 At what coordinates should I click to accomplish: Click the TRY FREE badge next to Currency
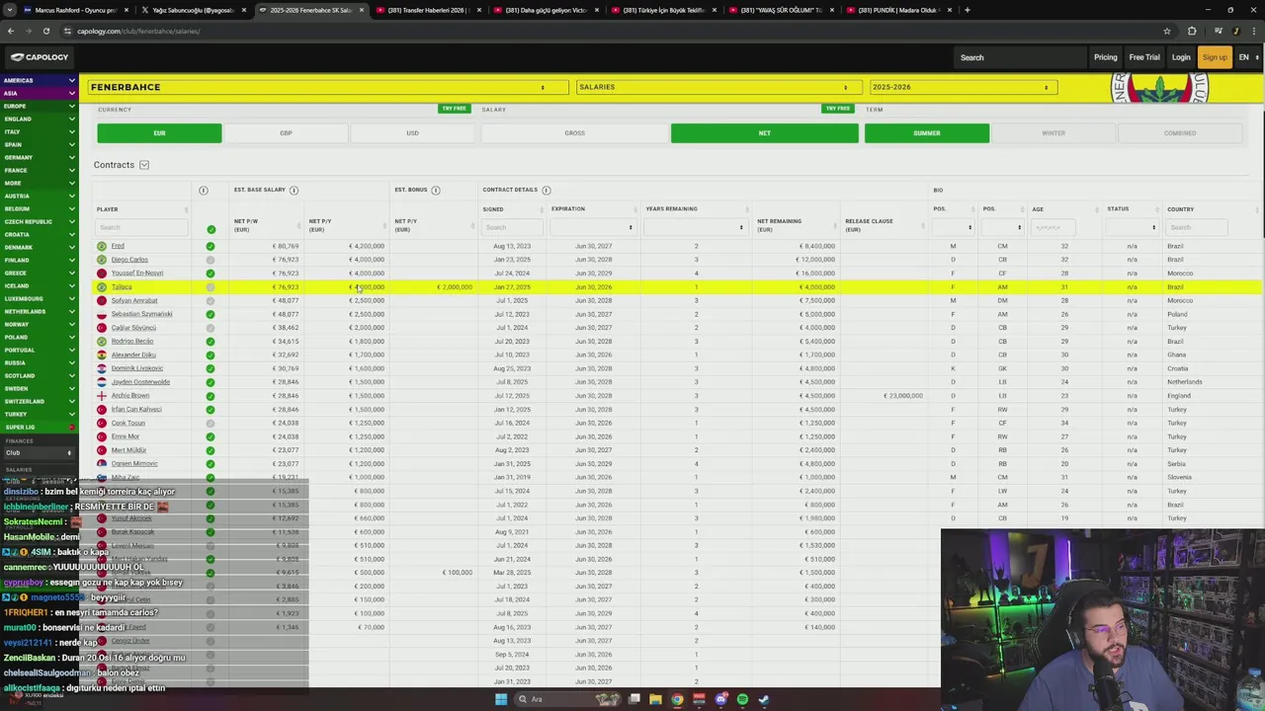click(x=454, y=109)
